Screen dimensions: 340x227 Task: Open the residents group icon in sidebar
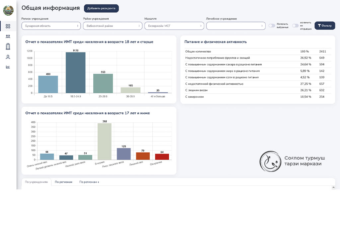click(8, 37)
